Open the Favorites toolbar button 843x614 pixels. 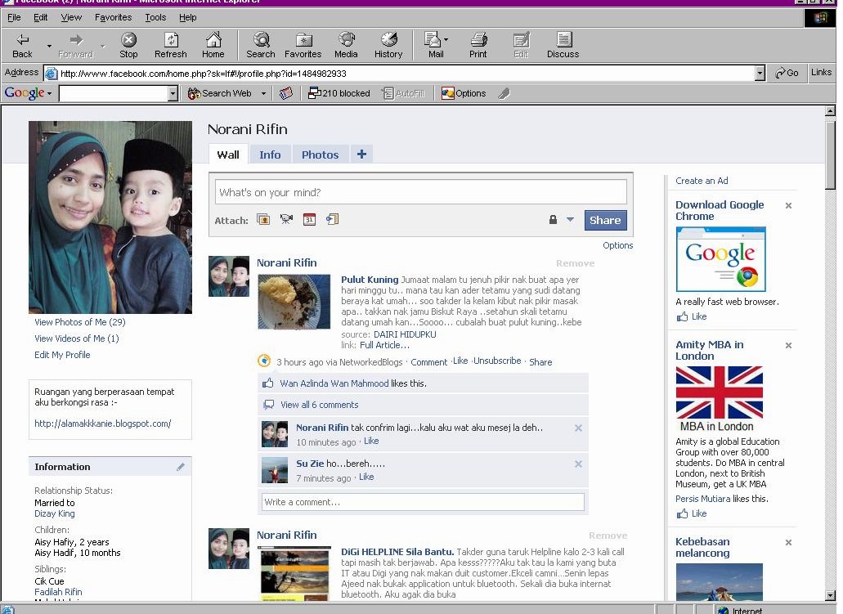pyautogui.click(x=303, y=45)
